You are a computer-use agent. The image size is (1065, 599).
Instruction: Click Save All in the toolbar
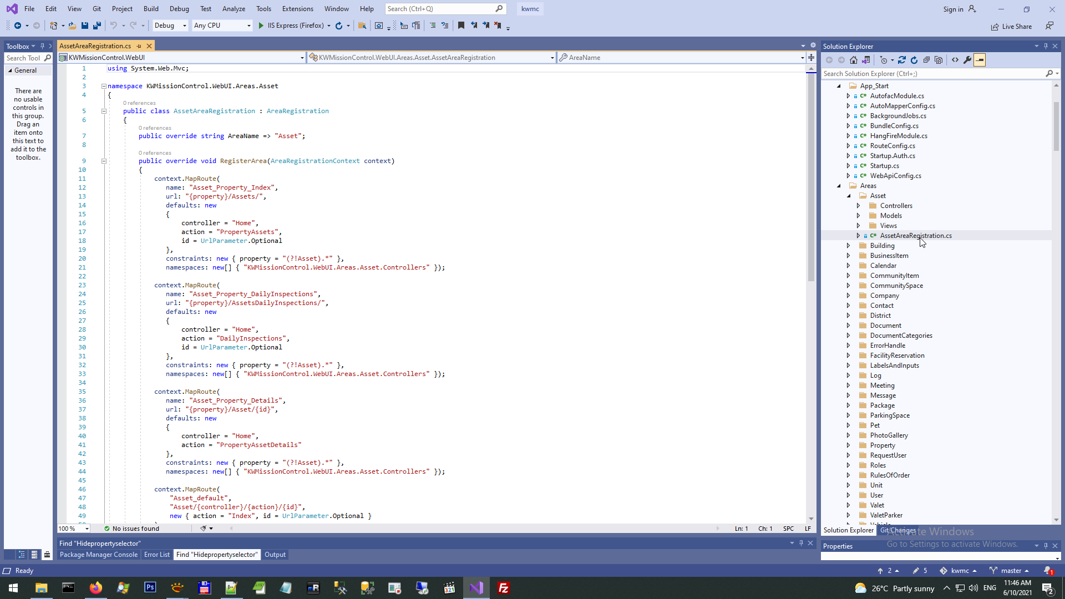point(97,26)
